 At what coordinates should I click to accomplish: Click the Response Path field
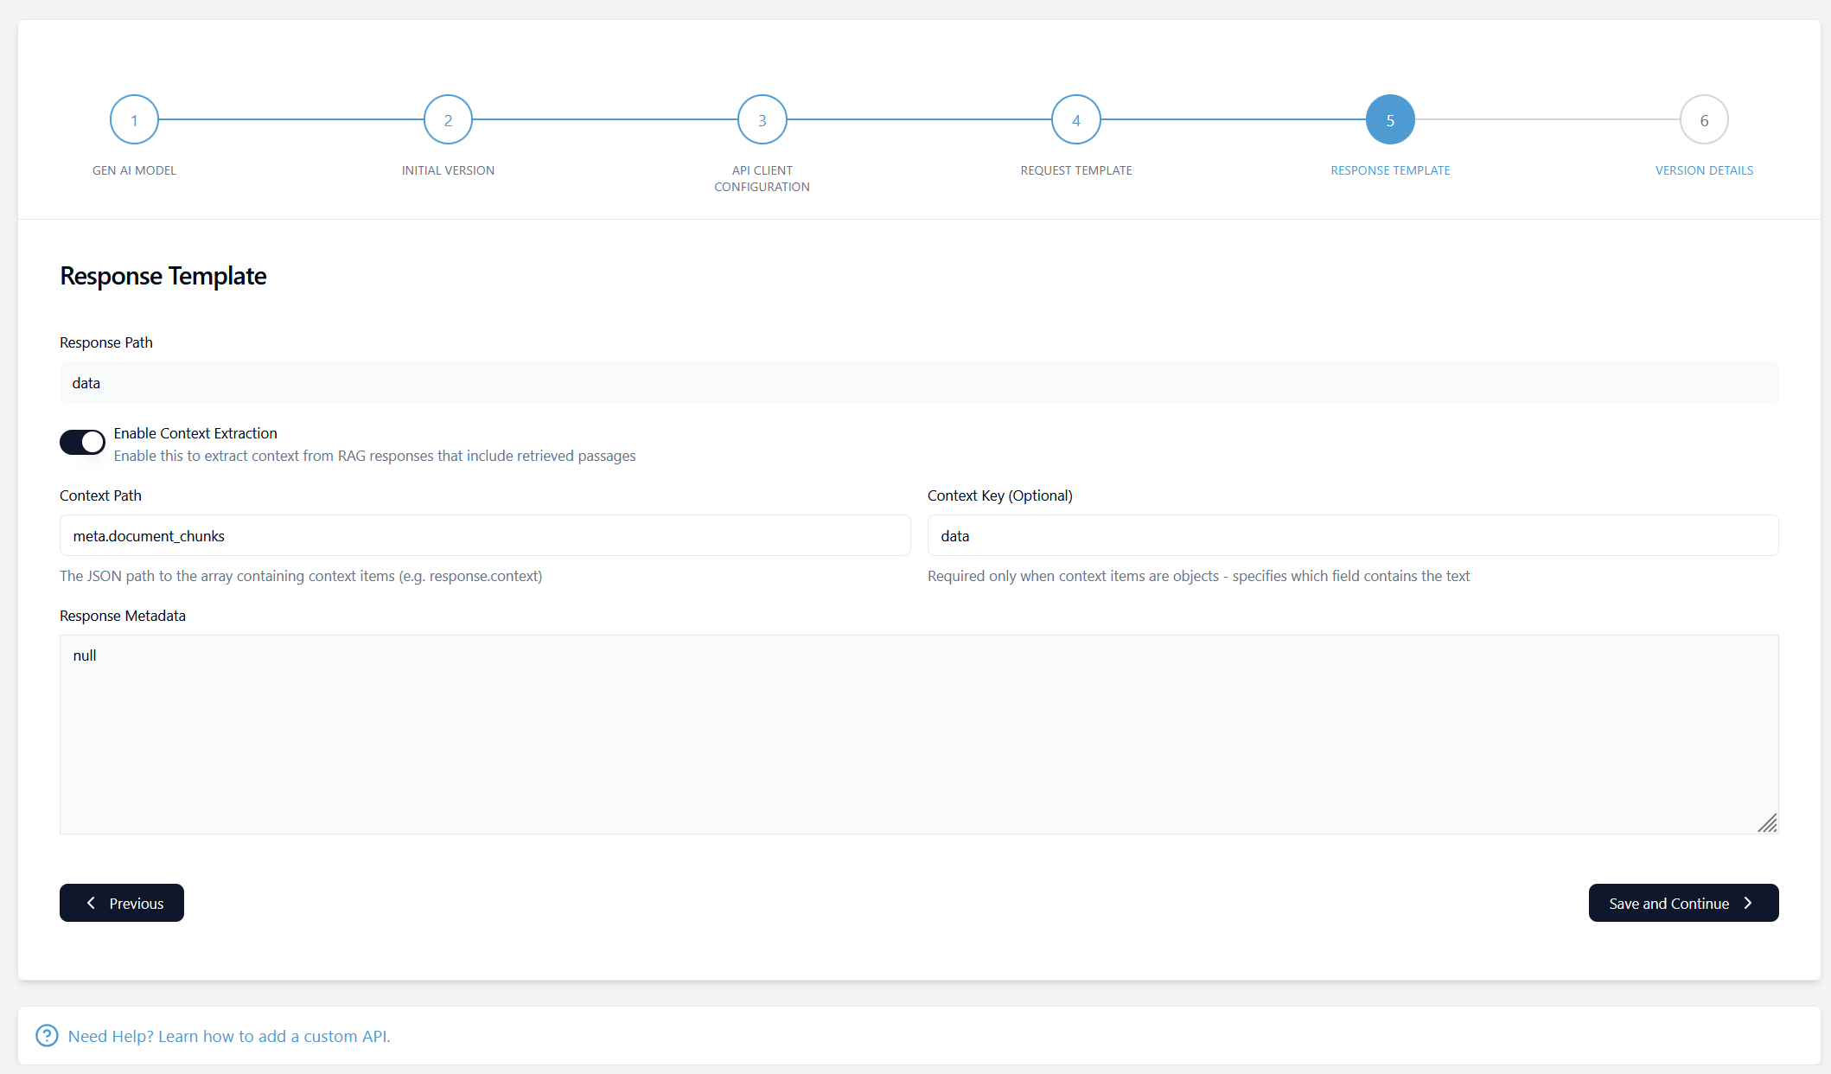918,382
